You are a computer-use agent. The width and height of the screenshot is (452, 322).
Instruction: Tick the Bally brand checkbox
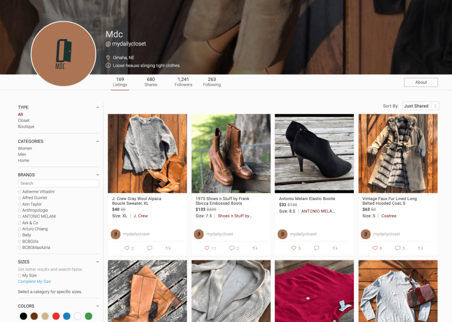tap(20, 235)
